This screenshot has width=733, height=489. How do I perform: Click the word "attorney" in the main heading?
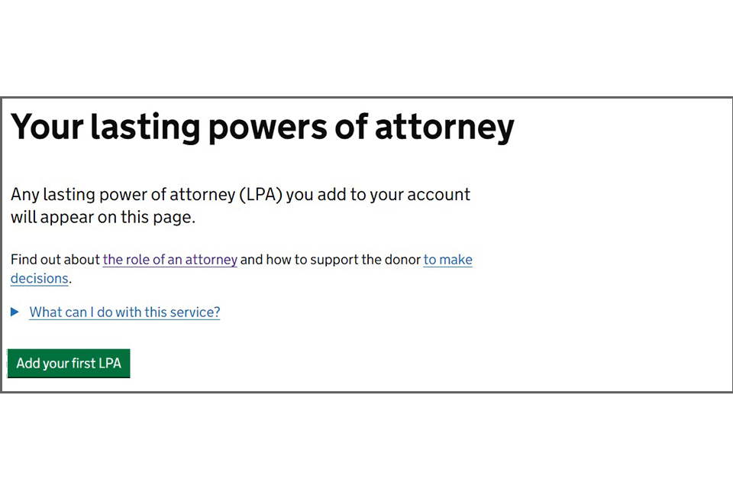444,128
